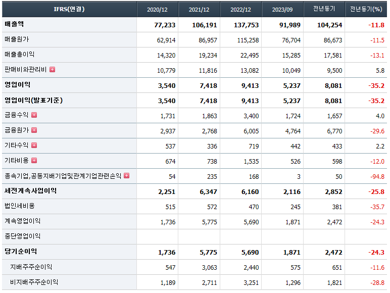
Task: Click the 2020/12 column header
Action: [157, 10]
